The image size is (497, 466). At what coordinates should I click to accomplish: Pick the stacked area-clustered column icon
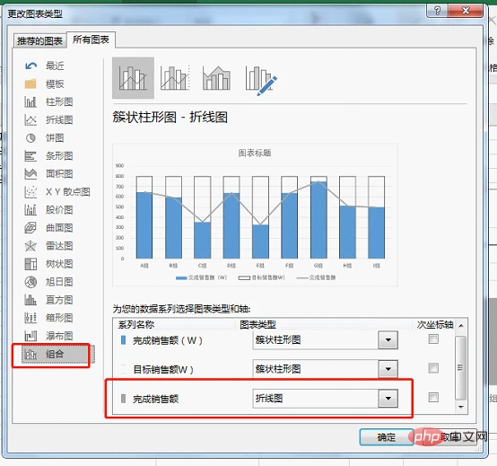pos(217,78)
